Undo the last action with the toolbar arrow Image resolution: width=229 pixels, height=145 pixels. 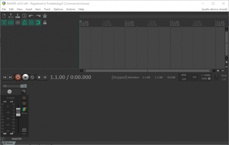pos(31,16)
